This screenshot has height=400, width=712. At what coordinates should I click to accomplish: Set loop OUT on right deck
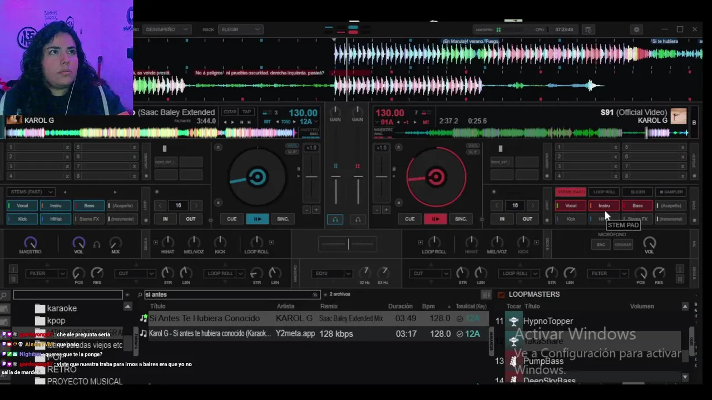[527, 219]
